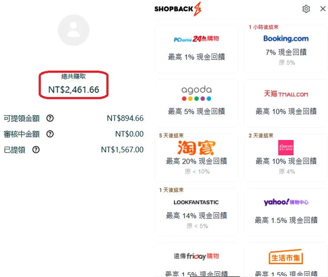Show help for 可提領金額
The width and height of the screenshot is (328, 277).
pyautogui.click(x=50, y=118)
